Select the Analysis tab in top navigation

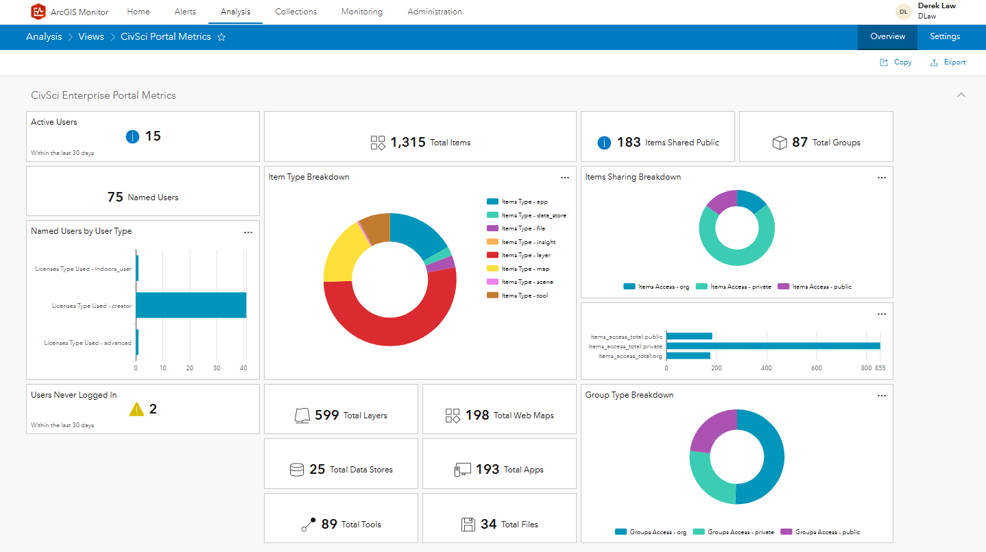point(236,12)
